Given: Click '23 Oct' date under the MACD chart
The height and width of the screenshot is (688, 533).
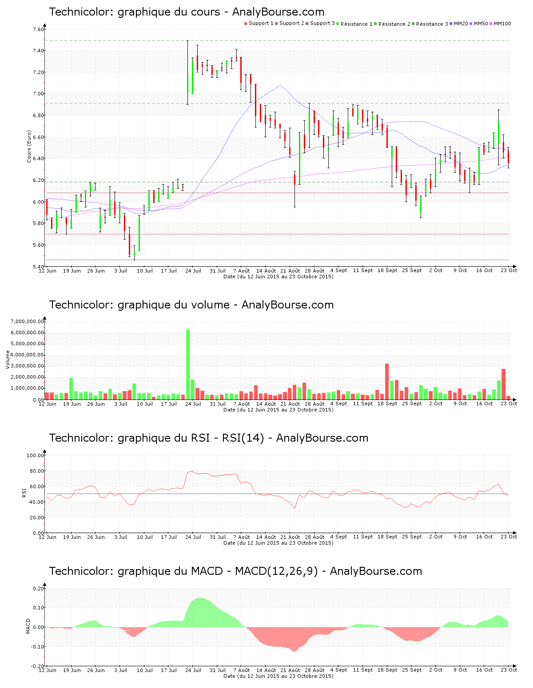Looking at the screenshot, I should pyautogui.click(x=509, y=670).
